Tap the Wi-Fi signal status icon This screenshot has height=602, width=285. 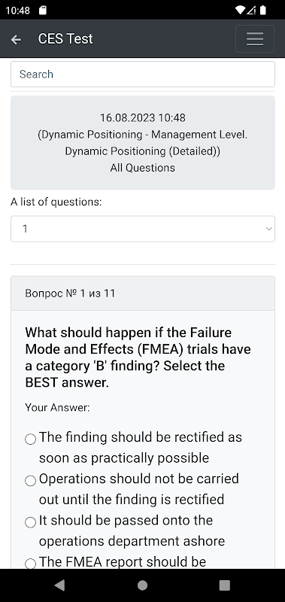(x=240, y=10)
